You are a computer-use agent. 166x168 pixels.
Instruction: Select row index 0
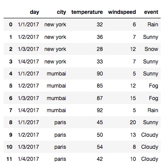point(11,25)
